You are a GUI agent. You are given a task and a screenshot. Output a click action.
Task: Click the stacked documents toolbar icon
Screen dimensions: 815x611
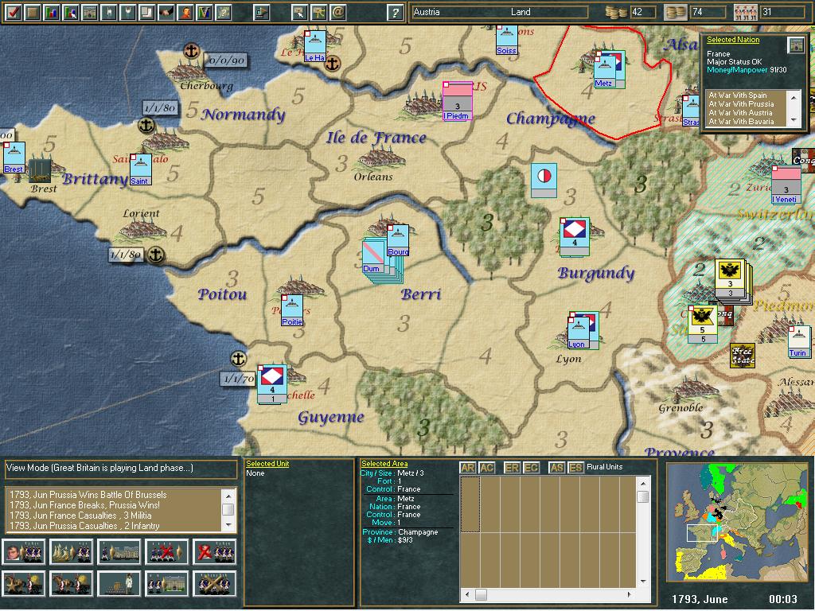pos(147,12)
